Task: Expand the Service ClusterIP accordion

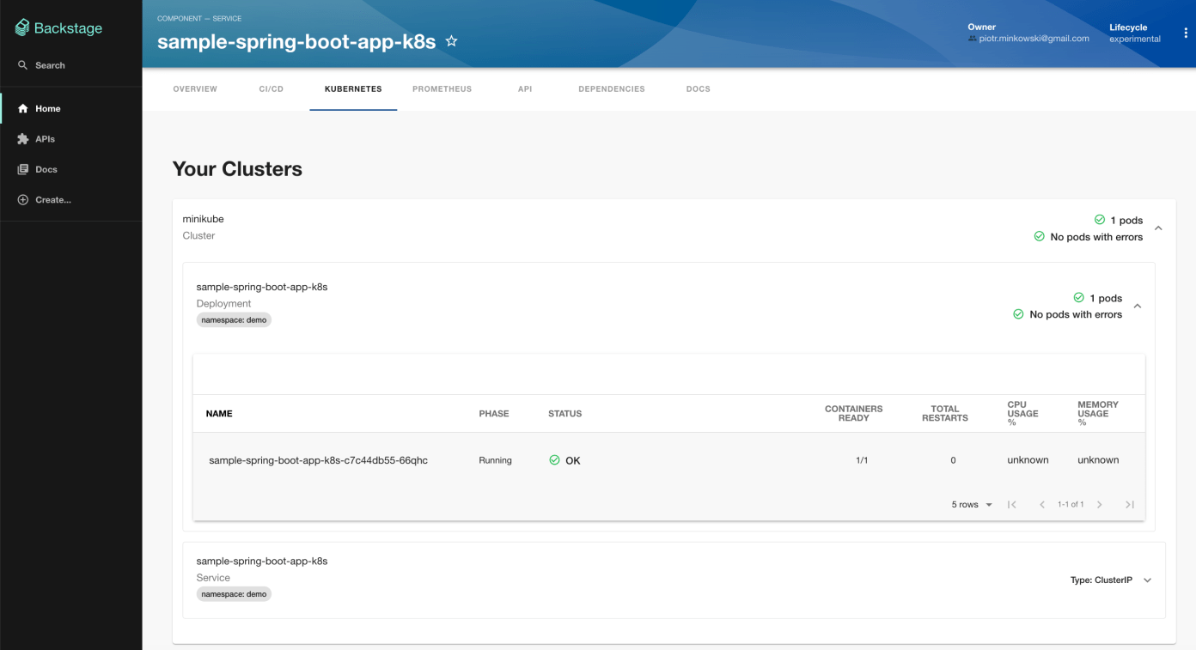Action: (x=1147, y=580)
